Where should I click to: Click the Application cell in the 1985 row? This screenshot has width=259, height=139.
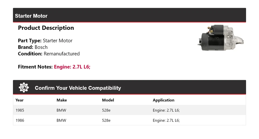pos(166,110)
